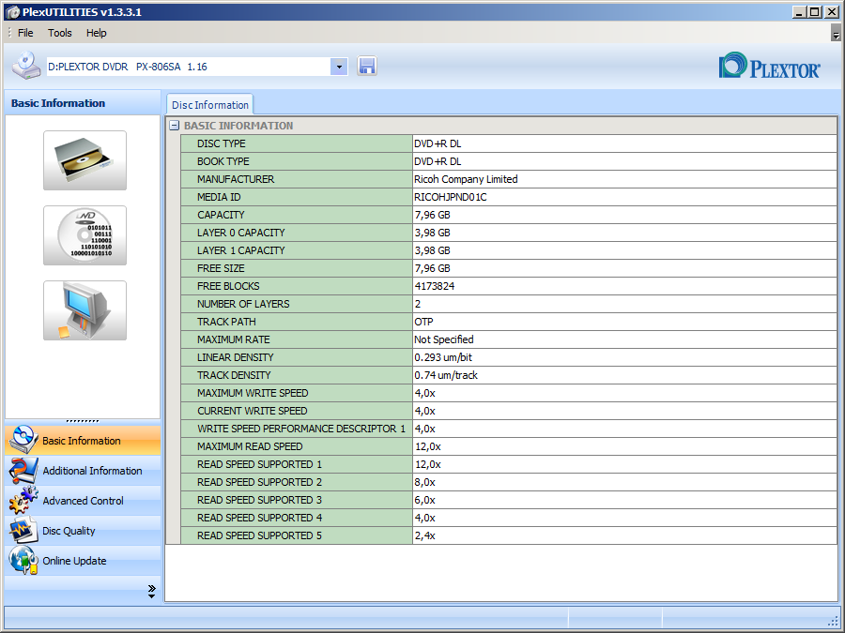The image size is (845, 633).
Task: Click the MEDIA ID value RICOHJPND01C
Action: [450, 197]
